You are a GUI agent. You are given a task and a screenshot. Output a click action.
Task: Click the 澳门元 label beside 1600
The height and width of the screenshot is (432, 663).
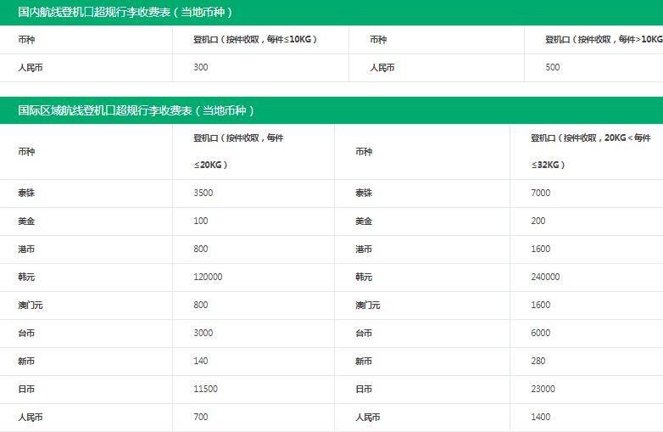click(x=368, y=305)
